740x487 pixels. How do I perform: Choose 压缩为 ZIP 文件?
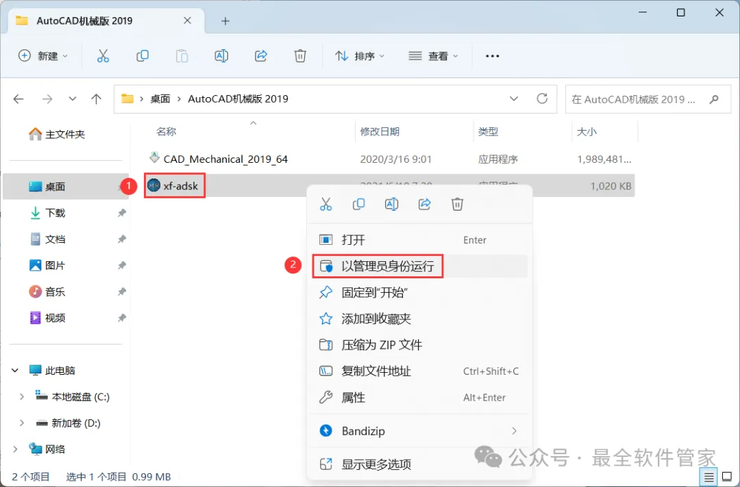[419, 345]
